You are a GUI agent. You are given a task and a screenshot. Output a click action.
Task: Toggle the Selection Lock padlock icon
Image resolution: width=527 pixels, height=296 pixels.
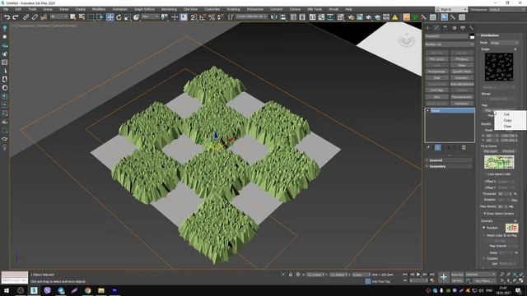pyautogui.click(x=291, y=275)
